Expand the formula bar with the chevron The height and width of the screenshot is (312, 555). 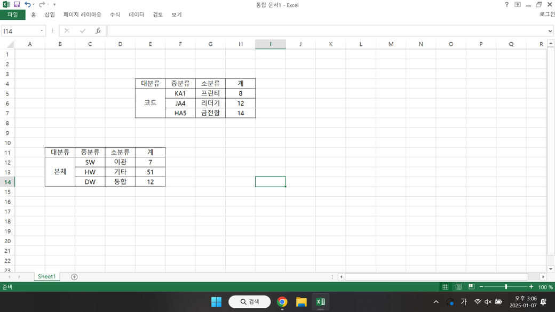(x=550, y=31)
